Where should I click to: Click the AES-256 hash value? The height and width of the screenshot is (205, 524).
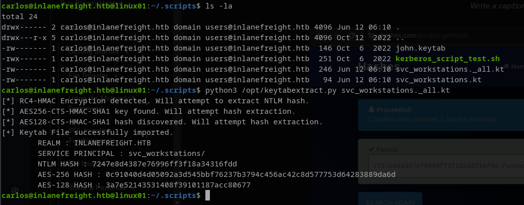pos(250,174)
